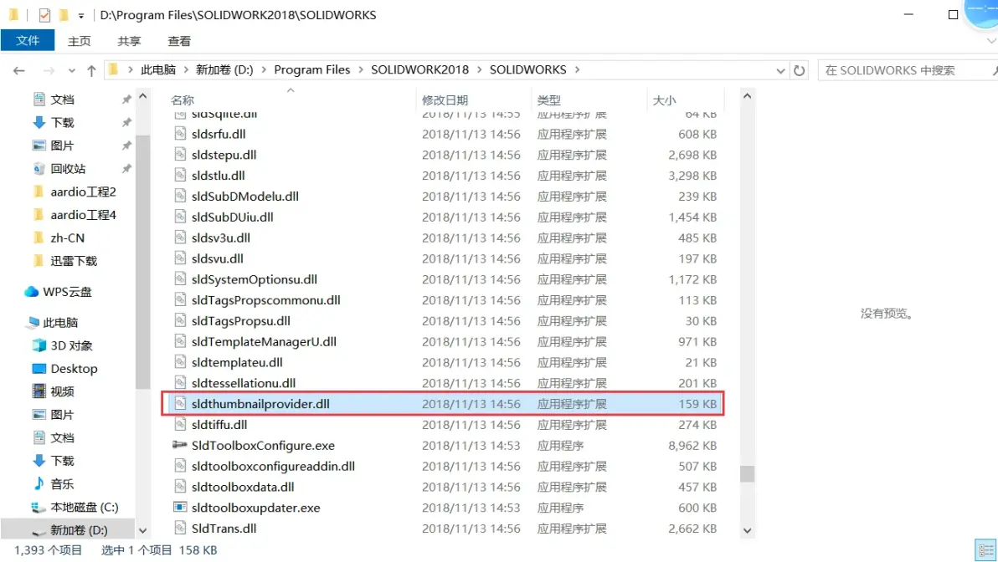Select the sldsrfu.dll file icon
Viewport: 998px width, 562px height.
[x=181, y=134]
